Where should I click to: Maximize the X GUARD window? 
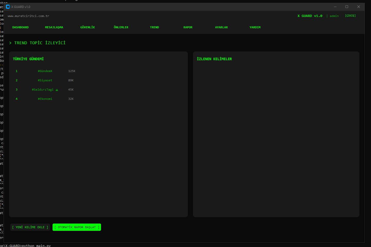coord(347,7)
